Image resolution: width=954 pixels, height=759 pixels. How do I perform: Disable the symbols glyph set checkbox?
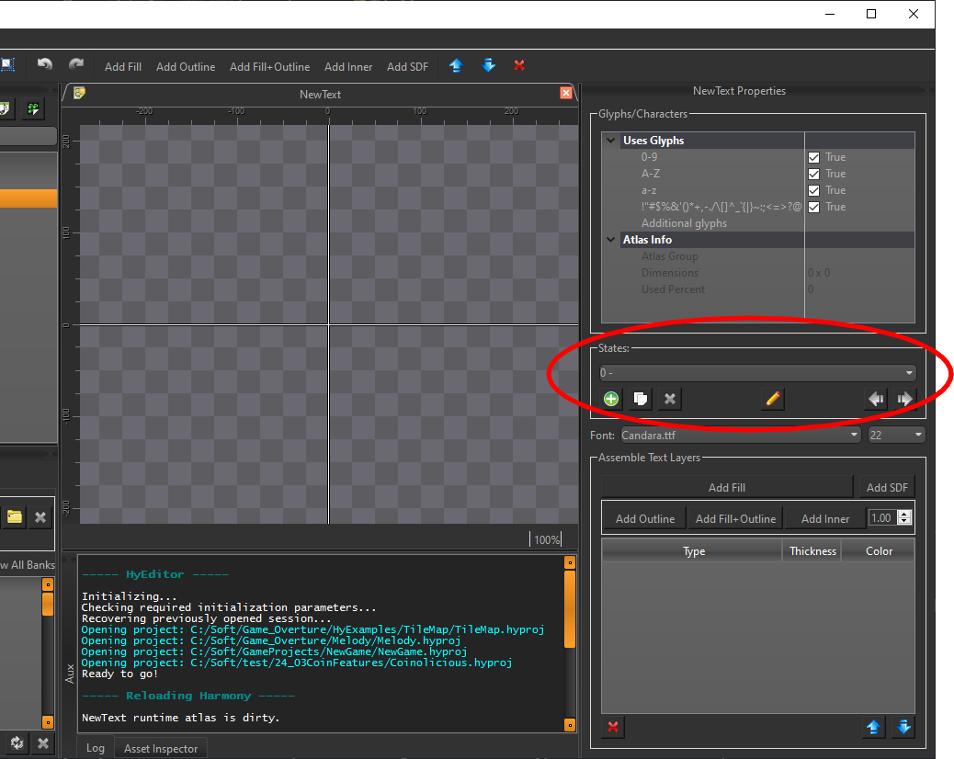click(813, 207)
